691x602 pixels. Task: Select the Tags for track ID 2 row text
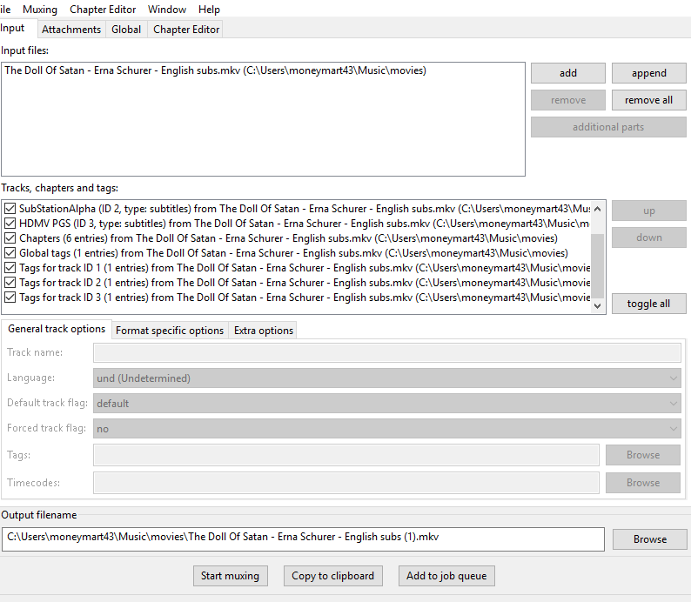point(305,283)
